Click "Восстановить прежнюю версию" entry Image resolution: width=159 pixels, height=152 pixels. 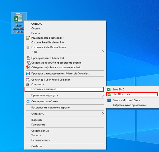pyautogui.click(x=50, y=108)
